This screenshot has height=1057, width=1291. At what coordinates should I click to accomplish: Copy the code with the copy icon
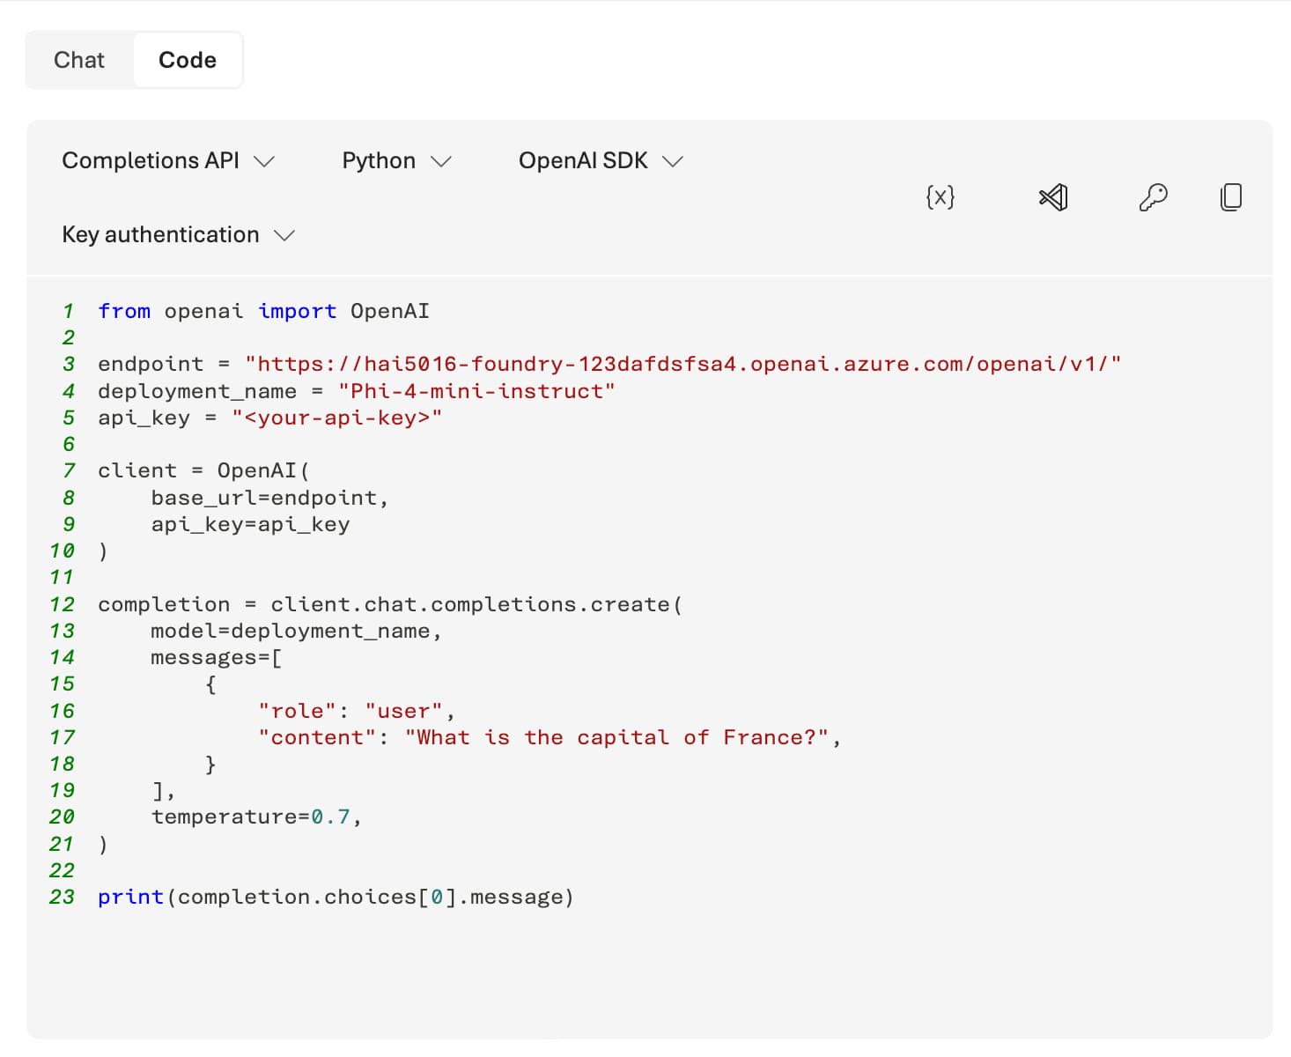click(1231, 196)
